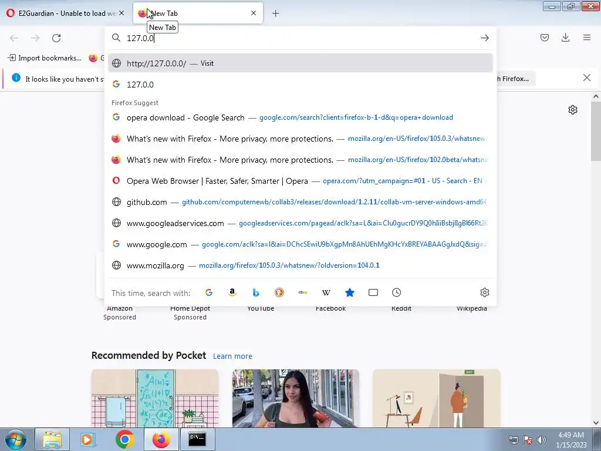Search this time with DuckDuckGo icon
This screenshot has height=451, width=601.
pyautogui.click(x=279, y=292)
